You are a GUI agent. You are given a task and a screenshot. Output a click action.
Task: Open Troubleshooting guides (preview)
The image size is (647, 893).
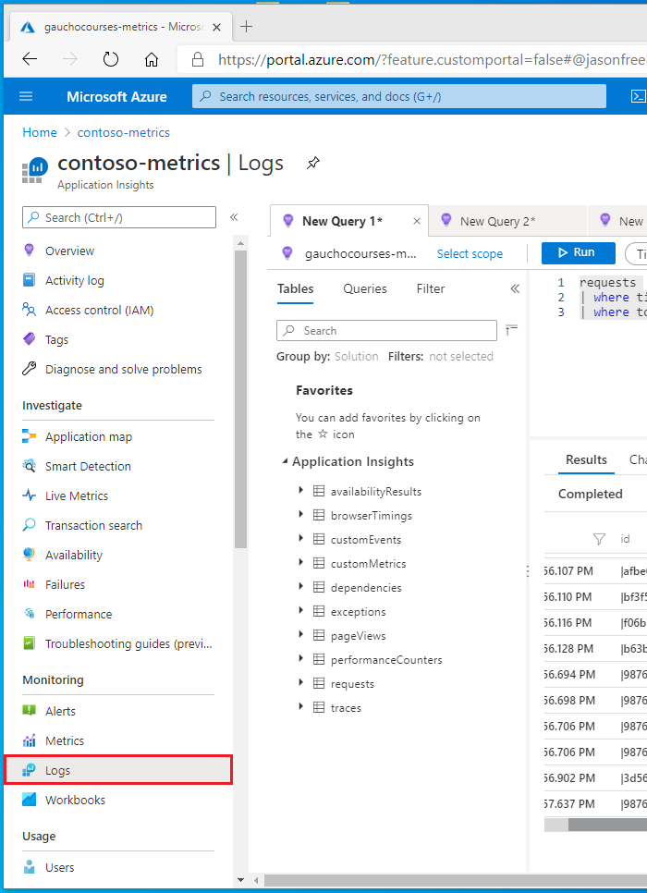tap(128, 643)
